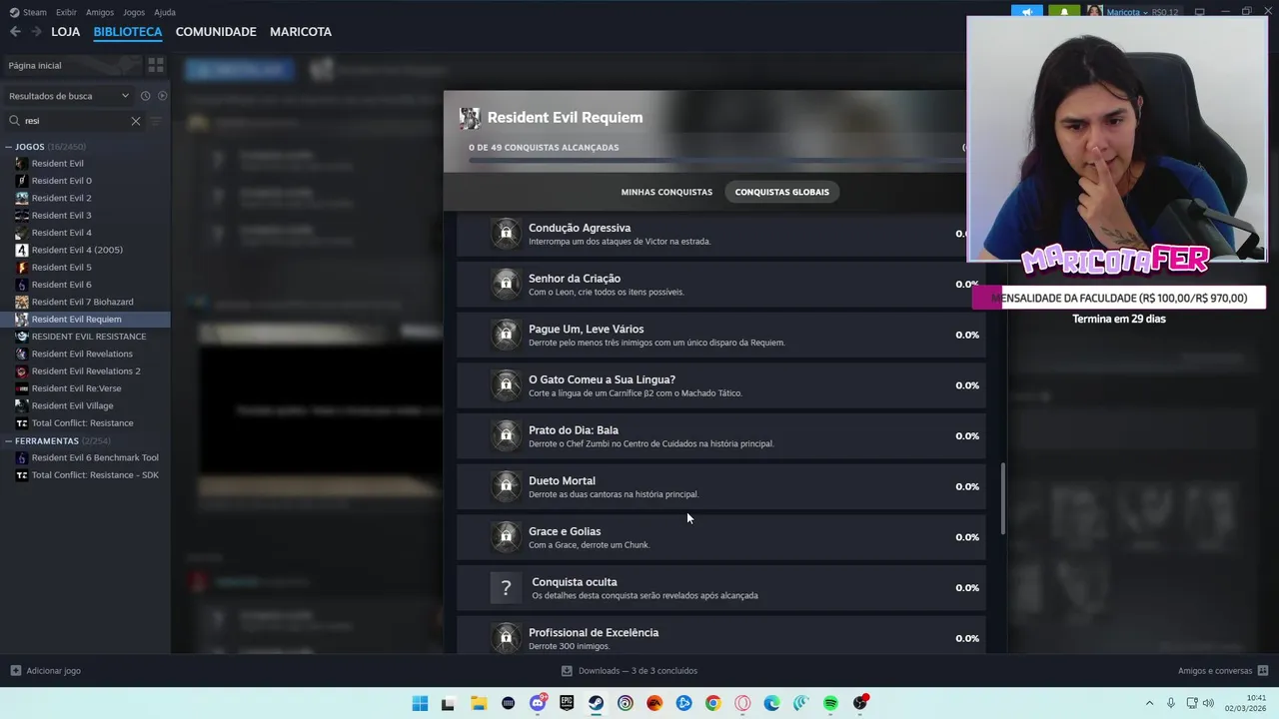Image resolution: width=1279 pixels, height=719 pixels.
Task: Sort by recent activity clock icon
Action: (x=145, y=96)
